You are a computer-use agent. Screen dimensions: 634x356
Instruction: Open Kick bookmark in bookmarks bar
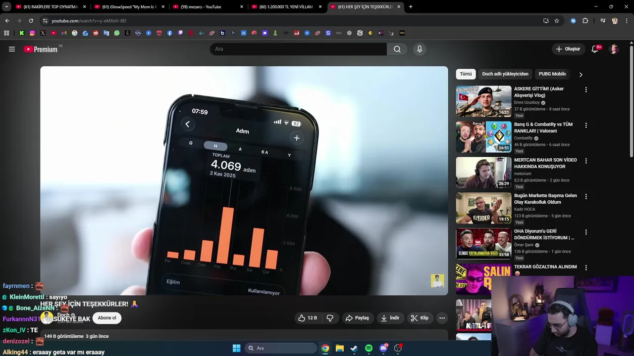pos(22,33)
